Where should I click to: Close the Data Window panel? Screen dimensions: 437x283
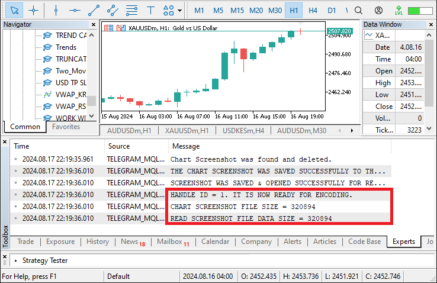(431, 24)
